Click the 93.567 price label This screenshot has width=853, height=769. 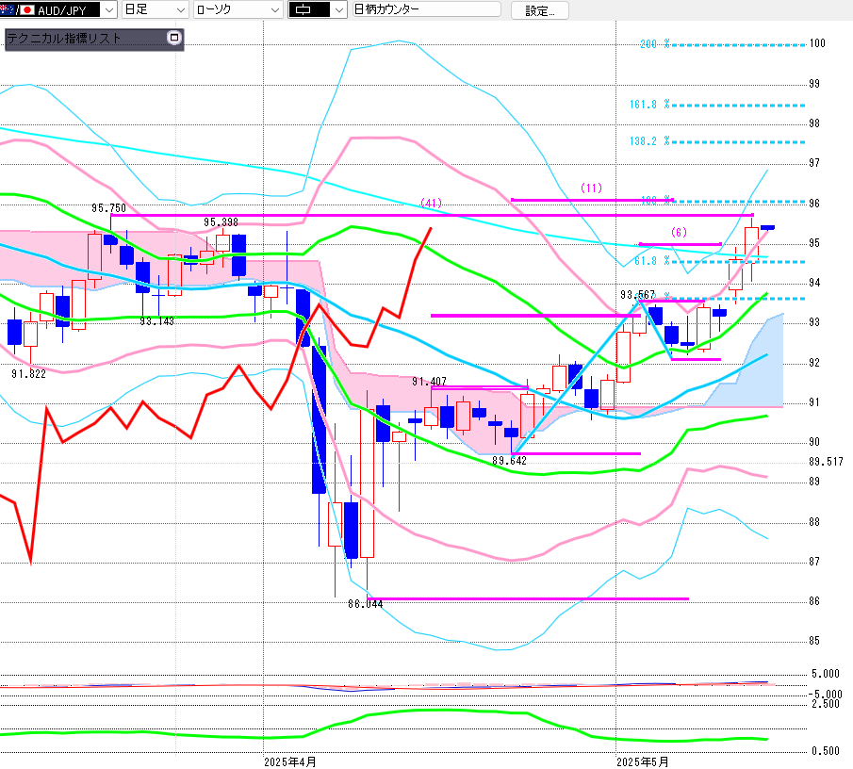(637, 295)
